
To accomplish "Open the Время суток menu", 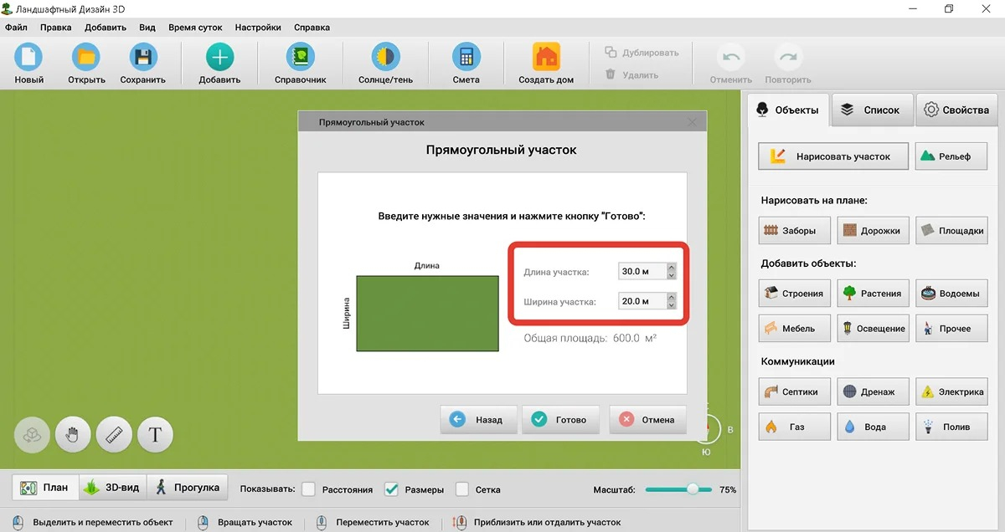I will click(195, 28).
